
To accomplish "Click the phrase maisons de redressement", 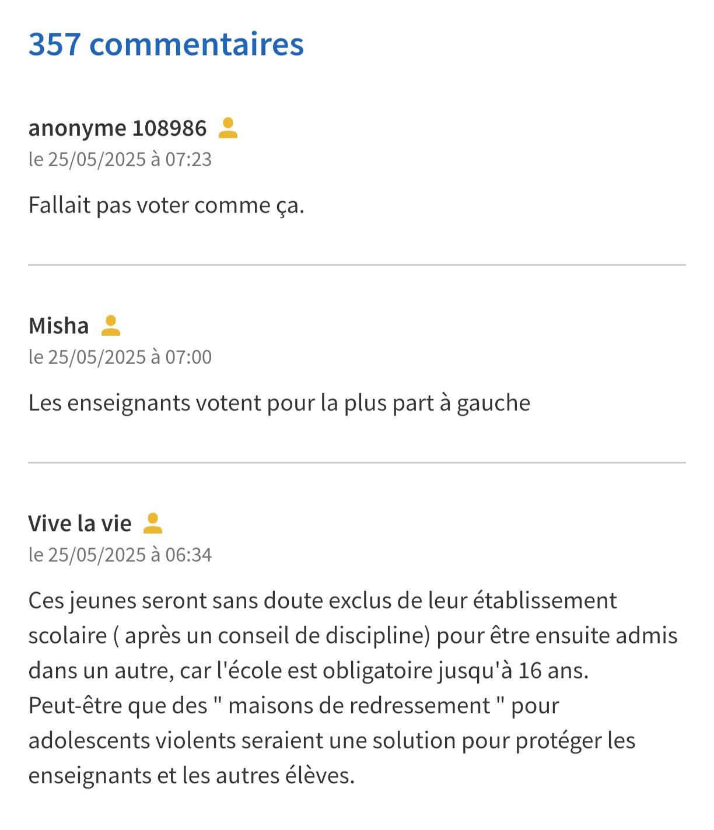I will [x=359, y=706].
